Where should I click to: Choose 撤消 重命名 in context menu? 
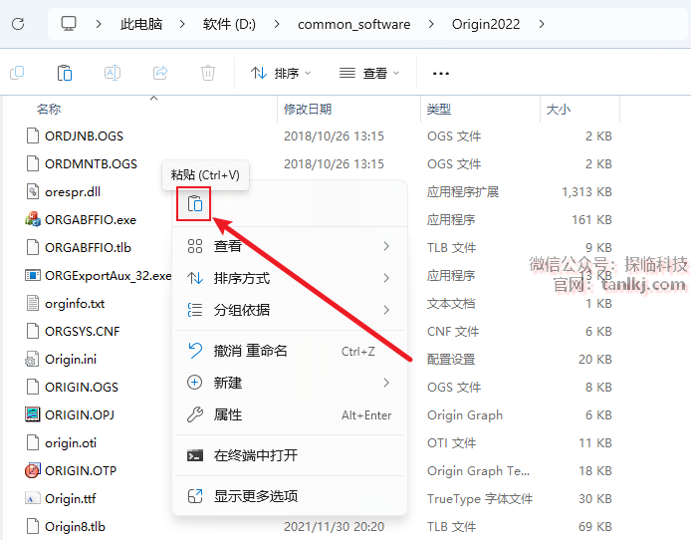(290, 351)
